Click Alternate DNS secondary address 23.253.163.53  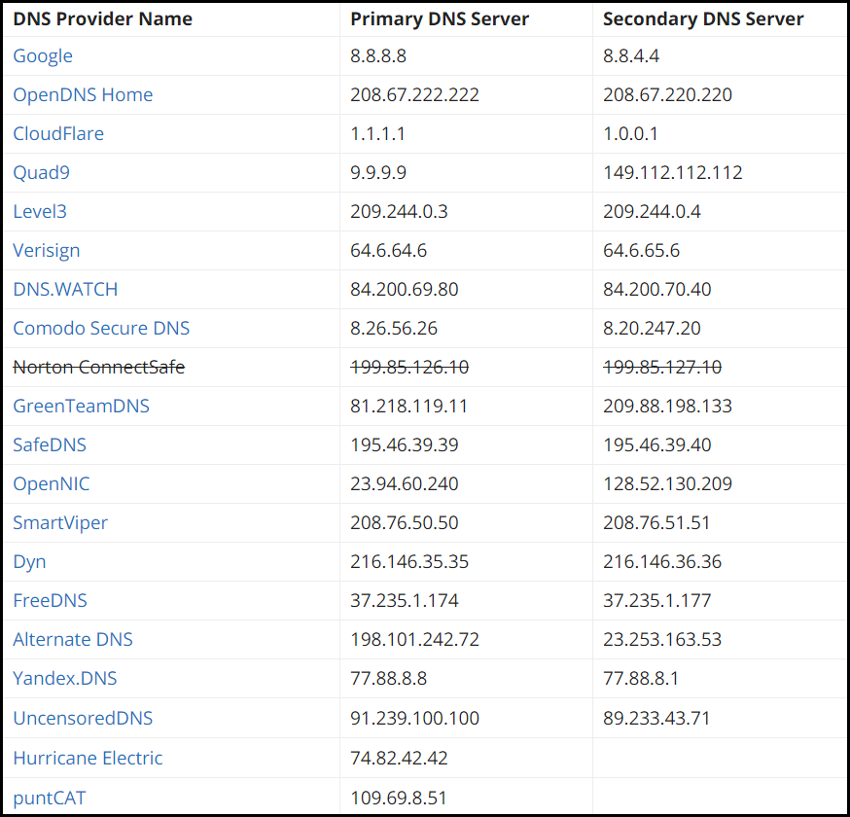click(x=662, y=640)
